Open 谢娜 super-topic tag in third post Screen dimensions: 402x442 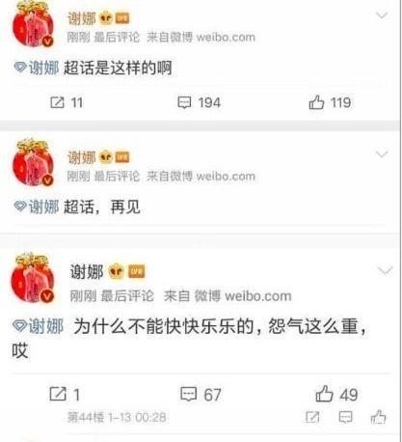coord(38,326)
